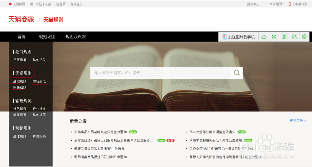Click the 更多公告 link
The height and width of the screenshot is (167, 312).
pos(298,121)
